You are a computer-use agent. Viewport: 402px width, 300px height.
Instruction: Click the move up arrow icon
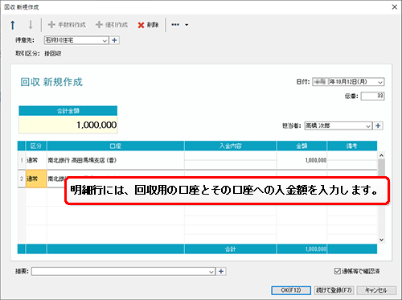[13, 25]
